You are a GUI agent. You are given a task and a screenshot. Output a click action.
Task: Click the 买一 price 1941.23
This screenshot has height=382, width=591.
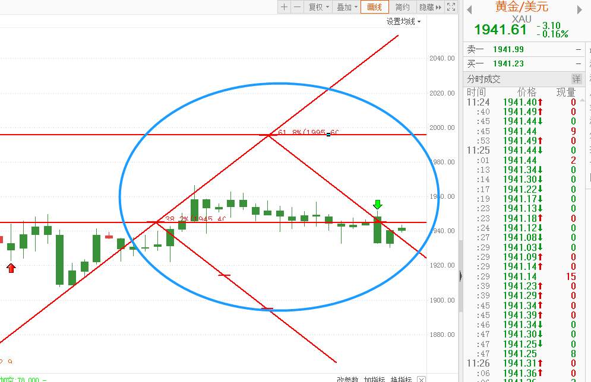(x=508, y=63)
